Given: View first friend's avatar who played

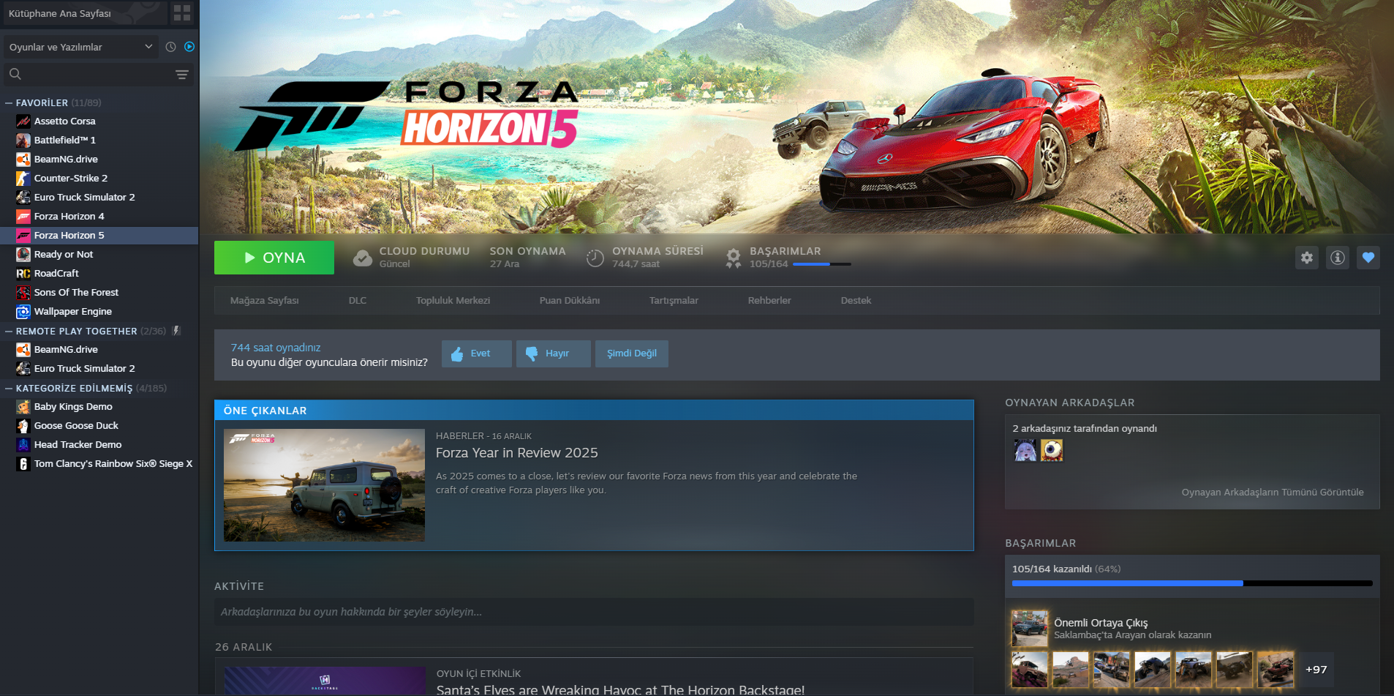Looking at the screenshot, I should coord(1025,450).
